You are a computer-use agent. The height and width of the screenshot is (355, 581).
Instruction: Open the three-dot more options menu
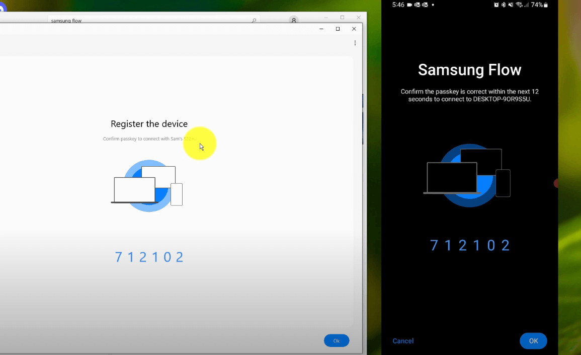point(355,43)
